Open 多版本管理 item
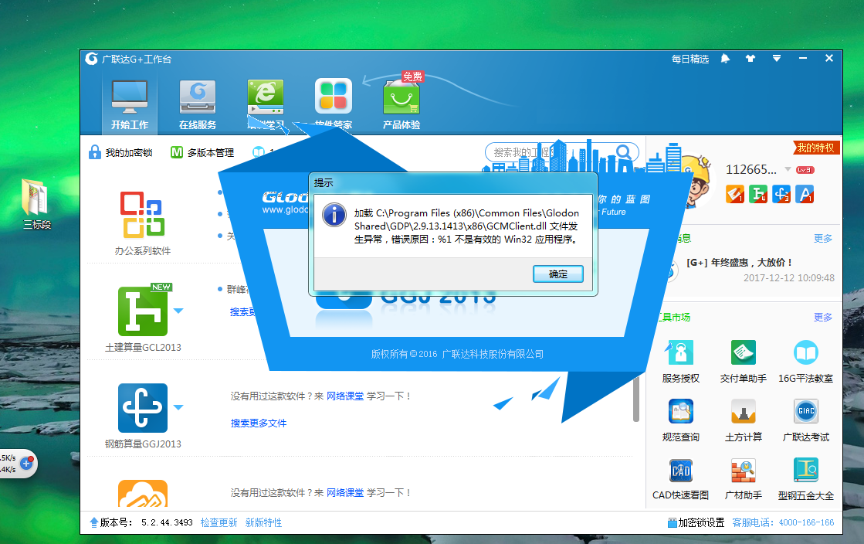Viewport: 864px width, 544px height. tap(202, 152)
